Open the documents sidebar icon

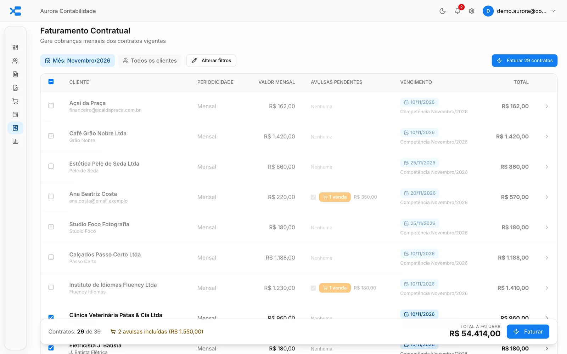pyautogui.click(x=15, y=74)
